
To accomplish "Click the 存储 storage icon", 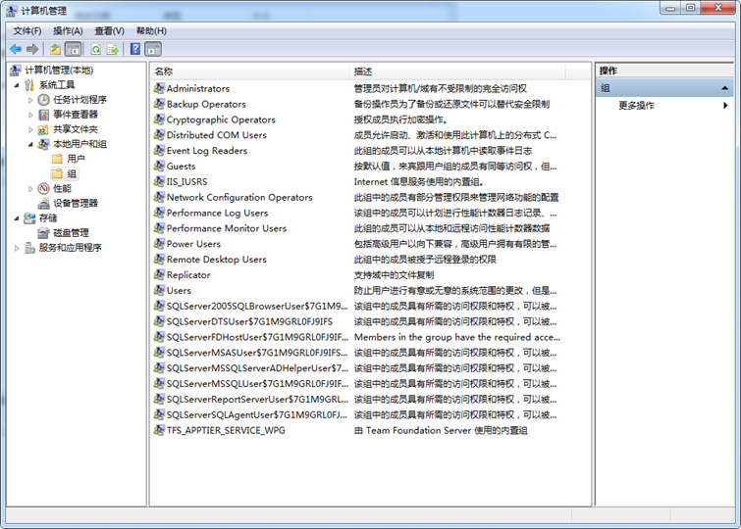I will 29,218.
